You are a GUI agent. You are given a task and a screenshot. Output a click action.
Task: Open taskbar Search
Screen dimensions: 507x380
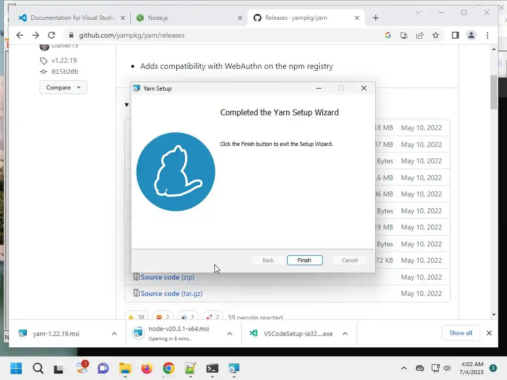[x=38, y=368]
